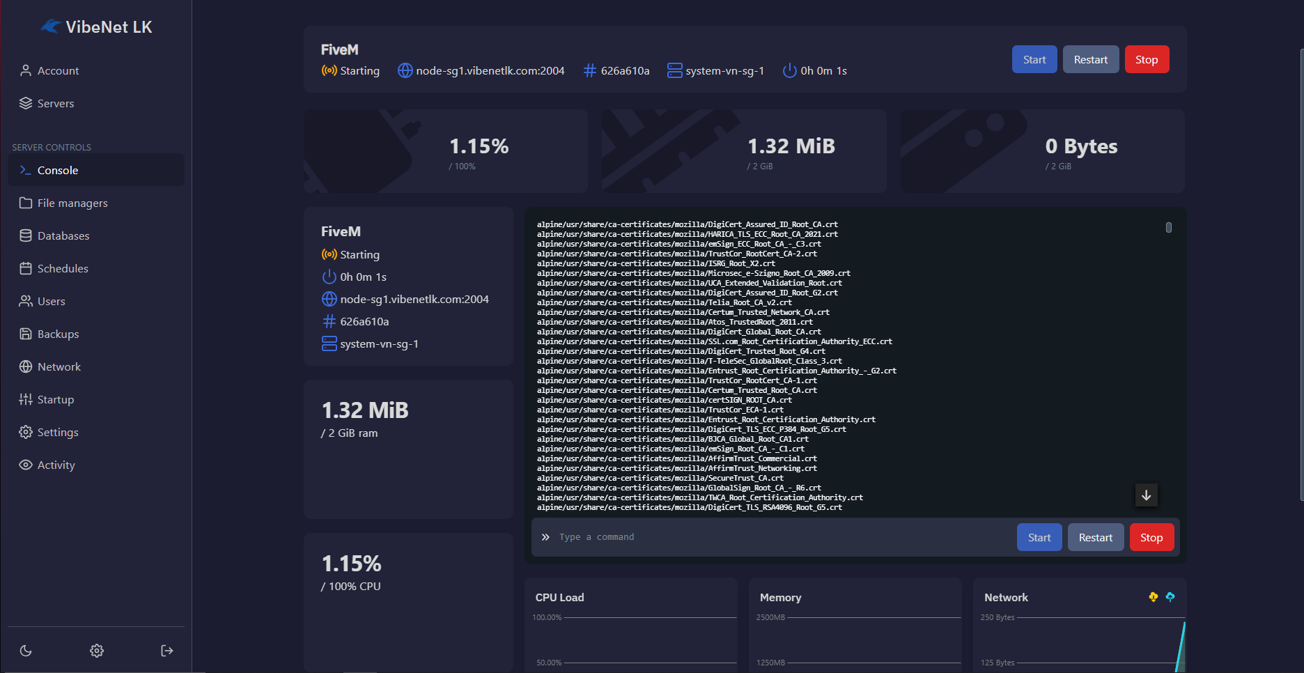Image resolution: width=1304 pixels, height=673 pixels.
Task: Click the CPU Load chart title
Action: [x=559, y=597]
